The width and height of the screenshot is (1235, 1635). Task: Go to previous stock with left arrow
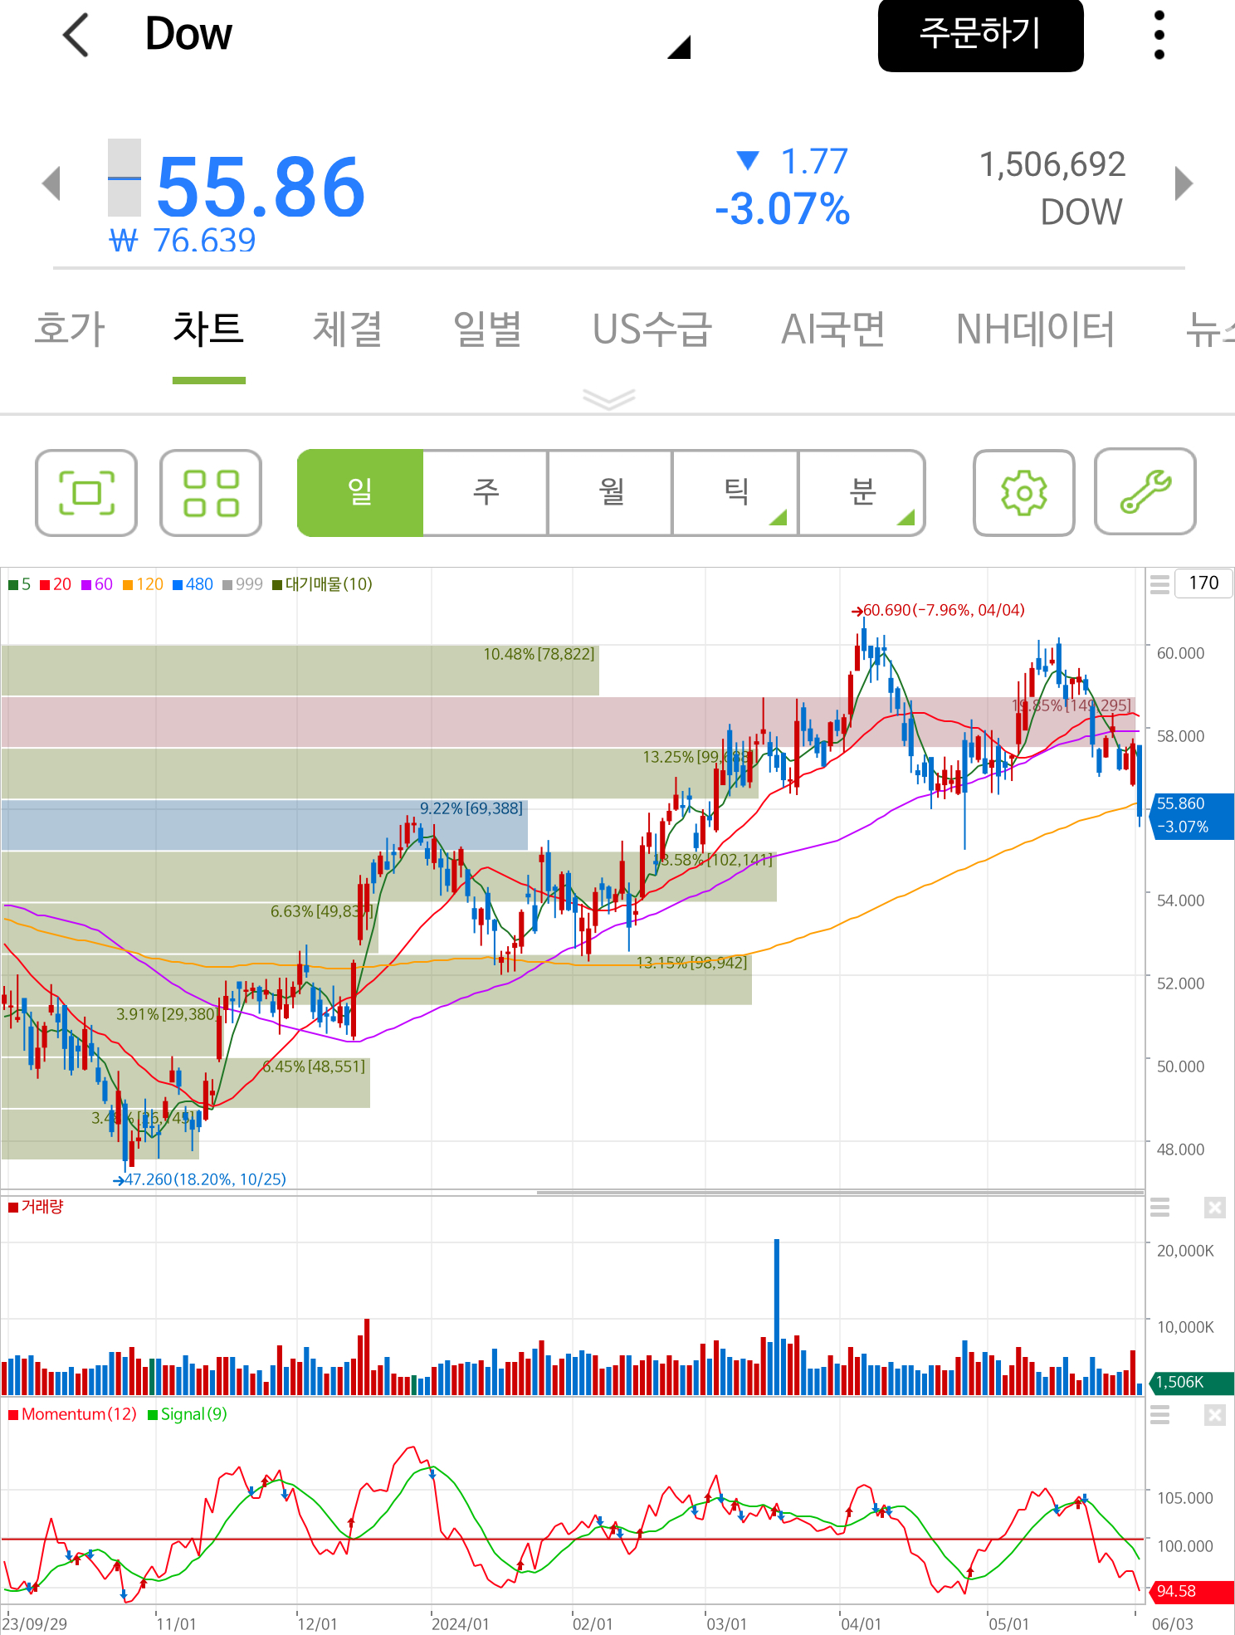tap(51, 183)
